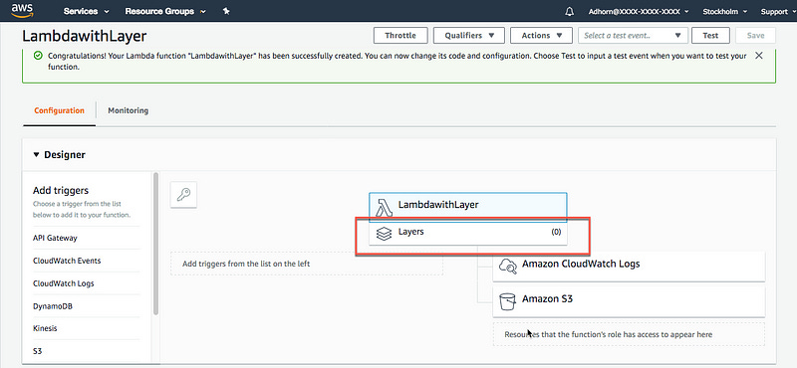Click the Throttle button
This screenshot has height=368, width=797.
point(400,36)
